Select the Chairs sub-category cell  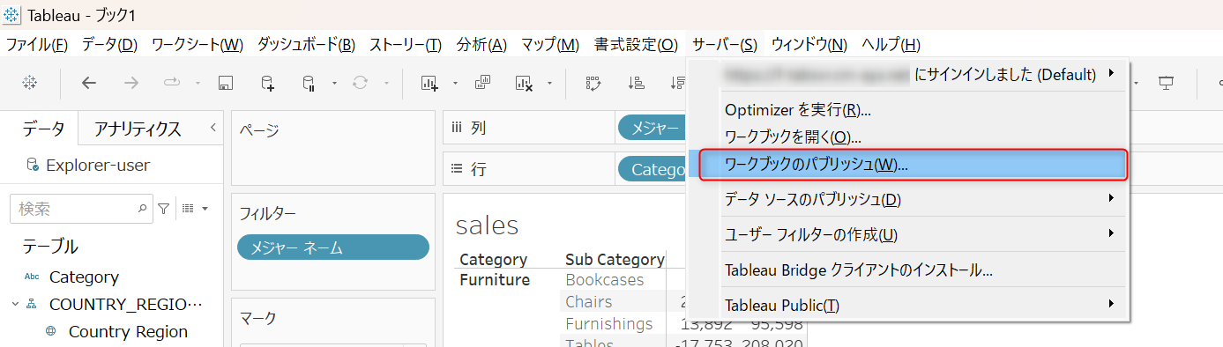pyautogui.click(x=589, y=302)
